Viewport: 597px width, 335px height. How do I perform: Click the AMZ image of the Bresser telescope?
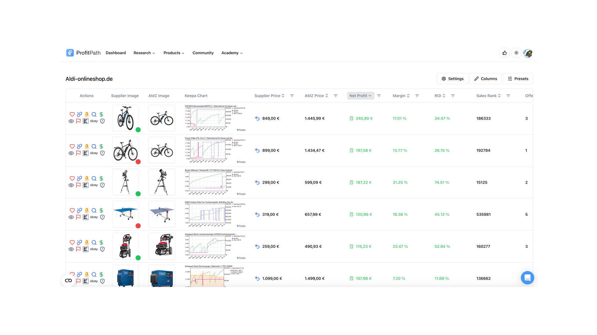click(162, 182)
